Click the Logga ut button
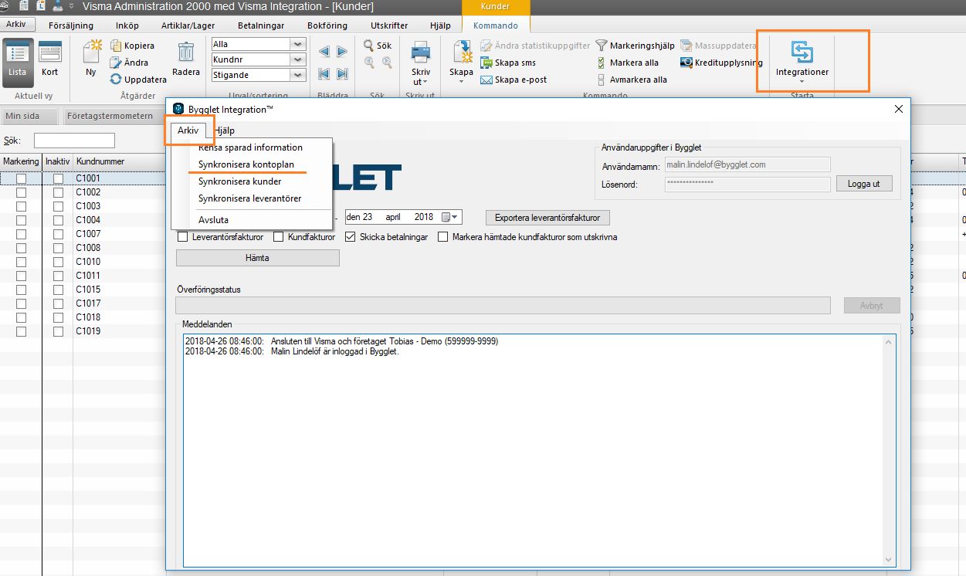 (x=864, y=184)
